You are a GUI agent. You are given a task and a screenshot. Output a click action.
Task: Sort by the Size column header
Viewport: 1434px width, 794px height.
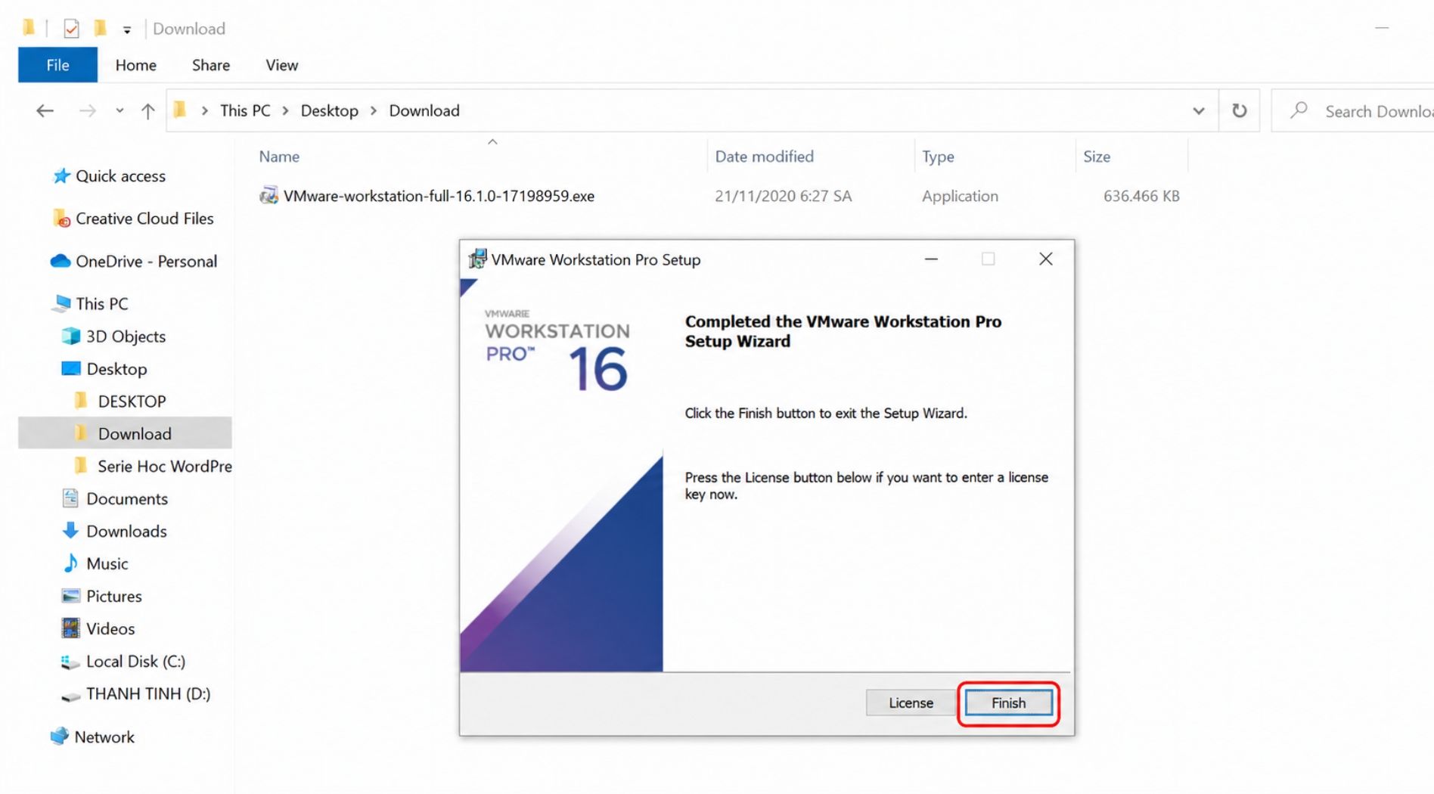[1097, 157]
